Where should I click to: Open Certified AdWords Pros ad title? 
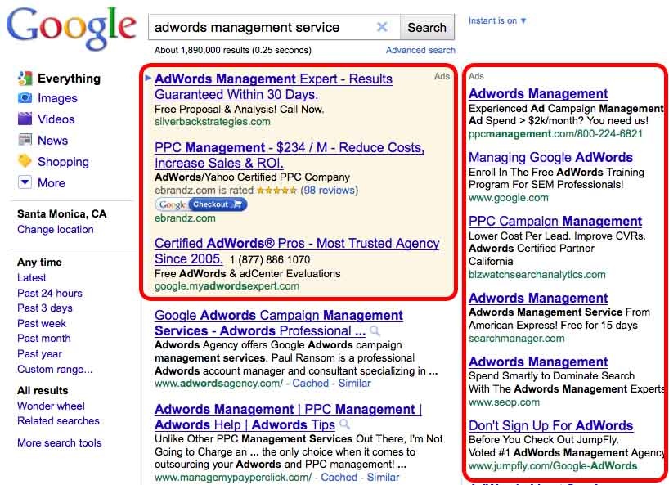297,251
